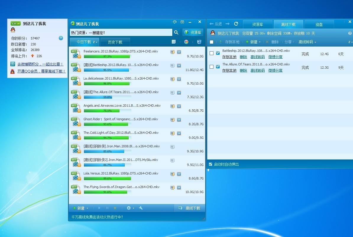Click the start play arrow in bottom toolbar

99,208
